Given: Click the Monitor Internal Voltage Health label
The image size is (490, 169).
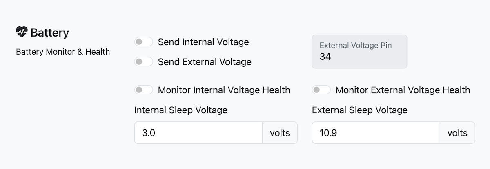Looking at the screenshot, I should tap(224, 90).
